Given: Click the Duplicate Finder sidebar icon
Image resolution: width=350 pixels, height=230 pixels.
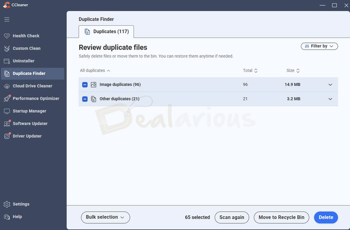Looking at the screenshot, I should point(7,74).
